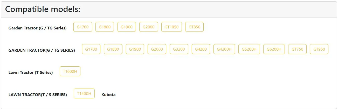This screenshot has height=110, width=338.
Task: Select the G4200H model tag
Action: 224,49
